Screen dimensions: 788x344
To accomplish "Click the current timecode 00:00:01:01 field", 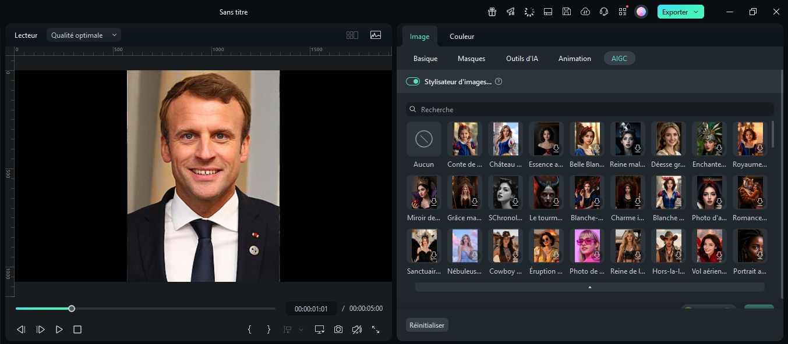I will point(311,309).
